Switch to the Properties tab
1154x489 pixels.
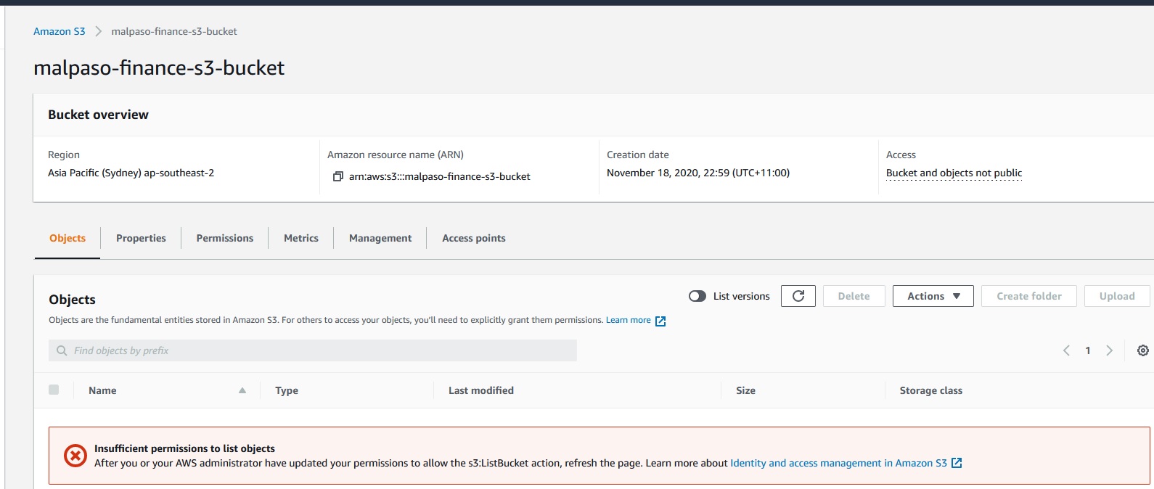[x=141, y=238]
